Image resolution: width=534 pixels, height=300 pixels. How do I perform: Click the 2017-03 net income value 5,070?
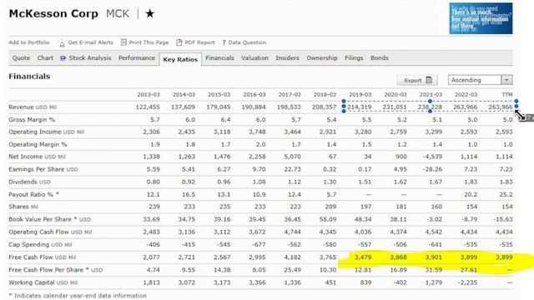[x=293, y=157]
